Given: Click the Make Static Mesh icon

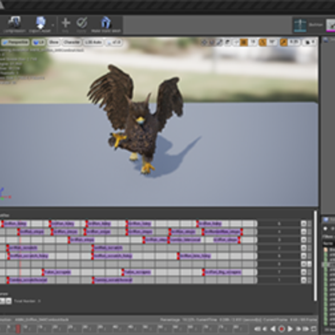Looking at the screenshot, I should (106, 24).
